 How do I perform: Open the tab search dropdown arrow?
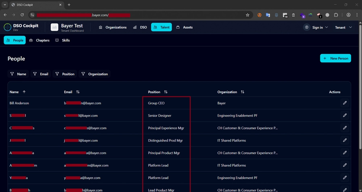(x=5, y=5)
